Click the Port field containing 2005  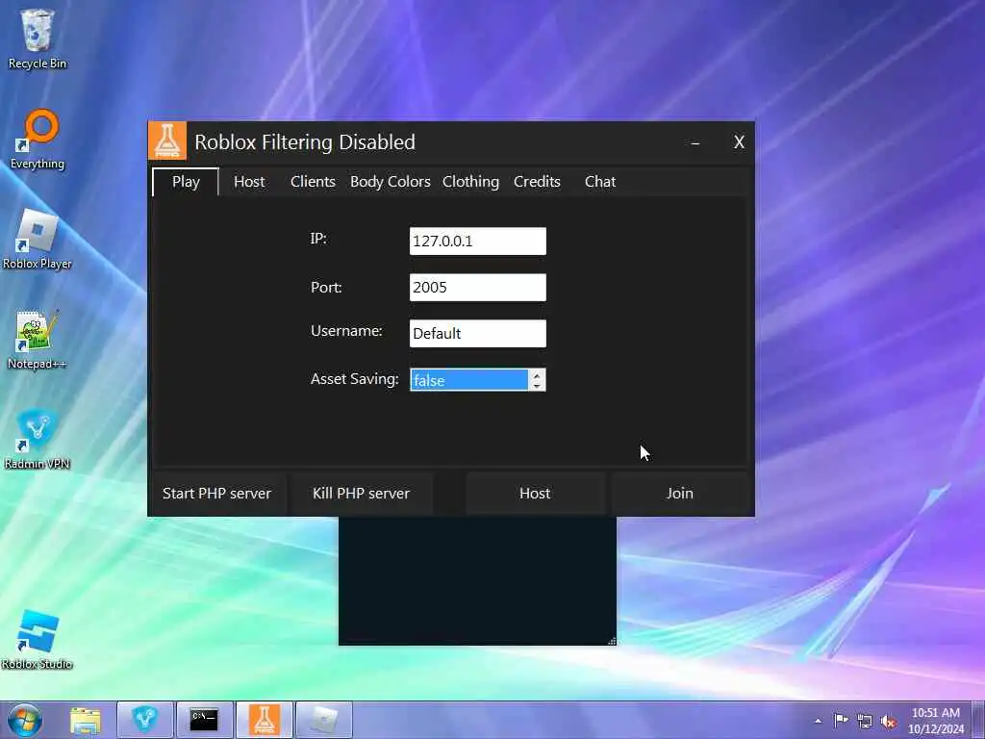(x=478, y=287)
